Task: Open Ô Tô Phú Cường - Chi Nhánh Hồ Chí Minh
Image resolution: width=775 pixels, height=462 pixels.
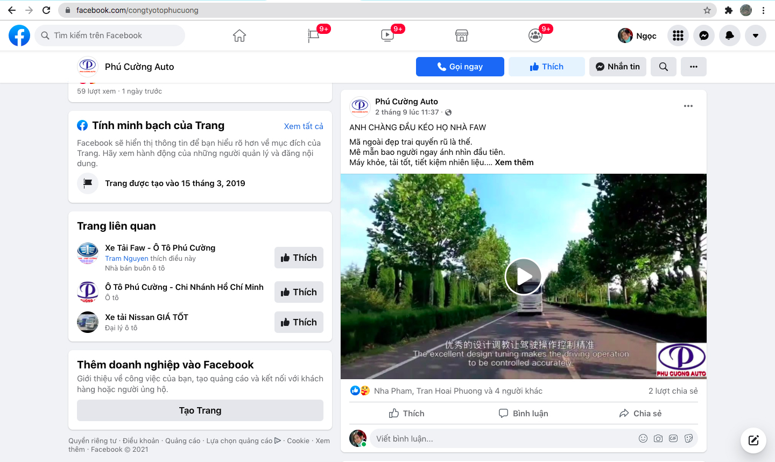Action: point(184,287)
